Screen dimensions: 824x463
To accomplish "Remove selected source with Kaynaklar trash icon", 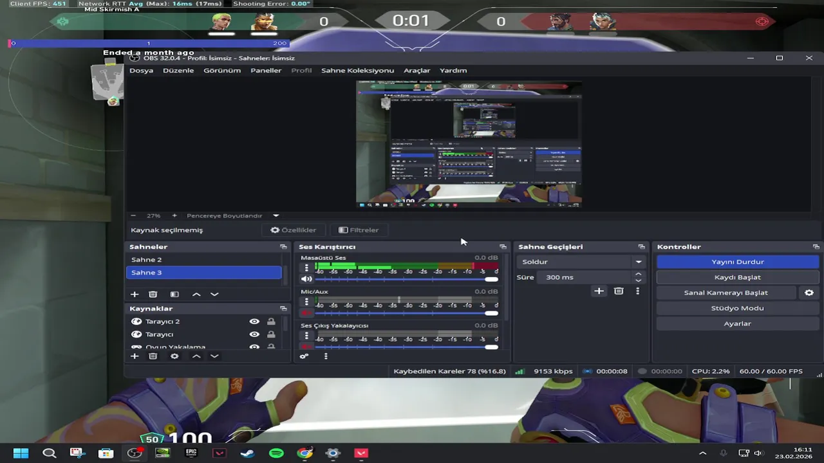I will [x=153, y=356].
